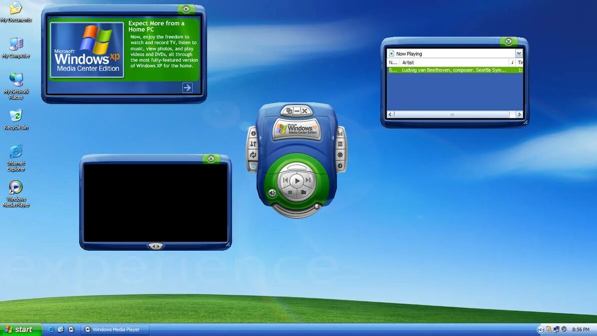The width and height of the screenshot is (597, 336).
Task: Skip to the next track
Action: click(309, 180)
